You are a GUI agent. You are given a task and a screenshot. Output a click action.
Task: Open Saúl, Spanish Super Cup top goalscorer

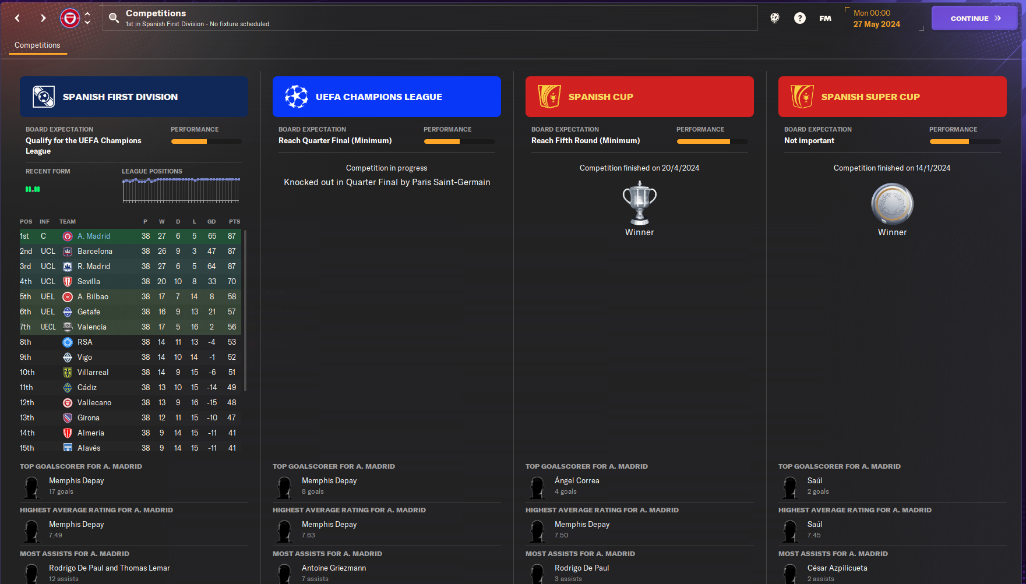[815, 481]
